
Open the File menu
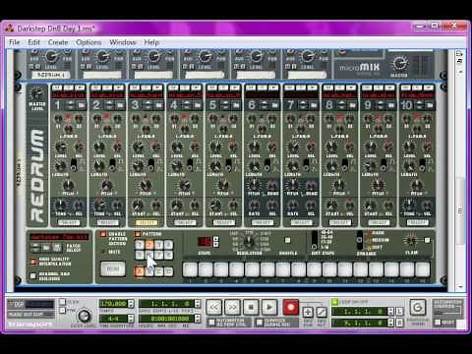[x=15, y=42]
